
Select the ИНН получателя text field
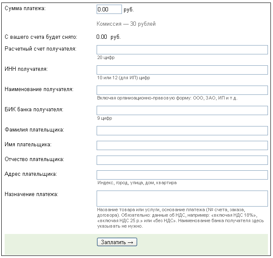pyautogui.click(x=182, y=70)
